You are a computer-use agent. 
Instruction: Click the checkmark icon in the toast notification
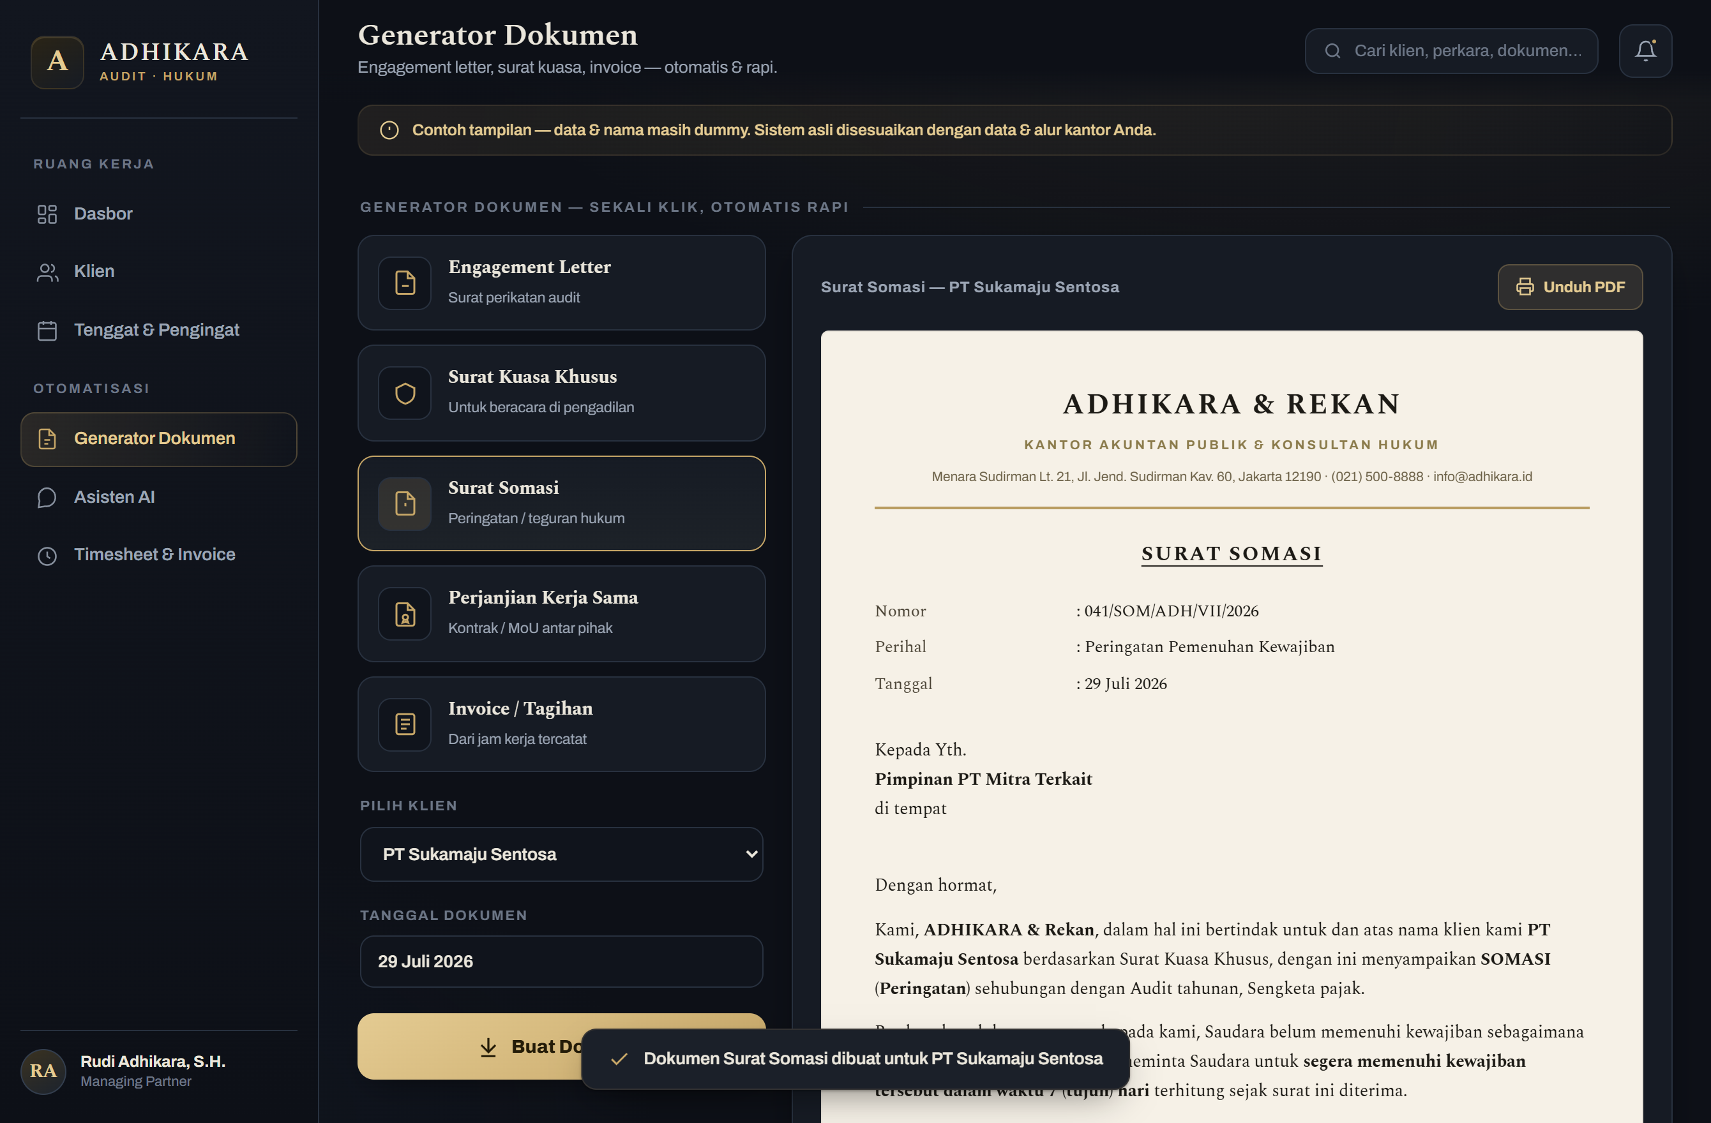pos(619,1059)
